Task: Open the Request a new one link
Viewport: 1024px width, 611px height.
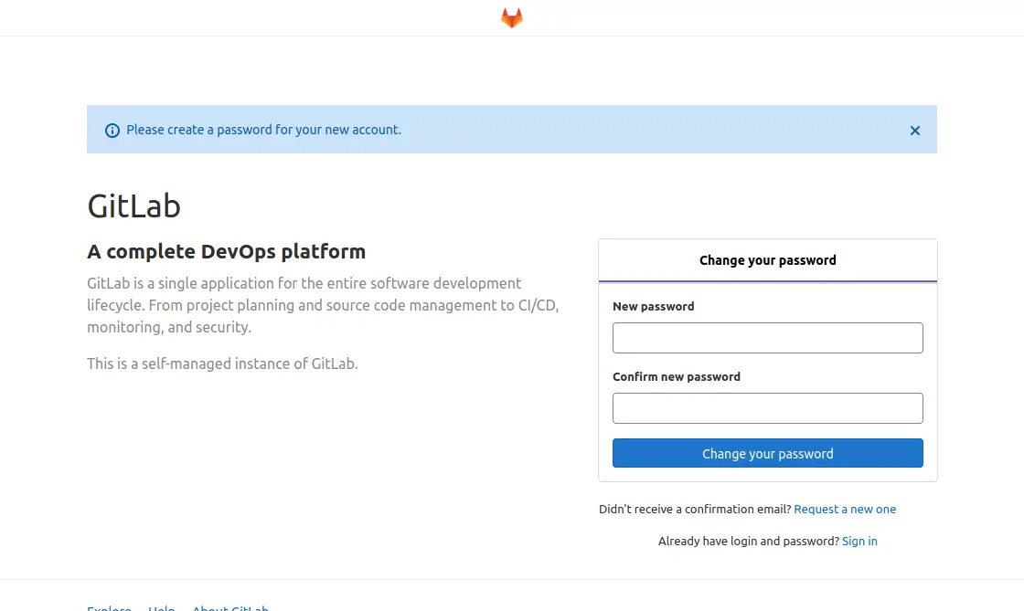Action: click(845, 510)
